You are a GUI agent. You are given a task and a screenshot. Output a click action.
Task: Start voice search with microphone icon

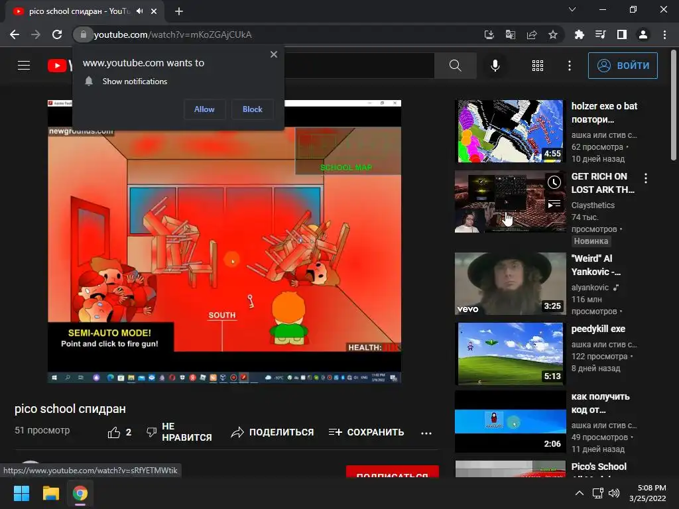click(x=495, y=66)
